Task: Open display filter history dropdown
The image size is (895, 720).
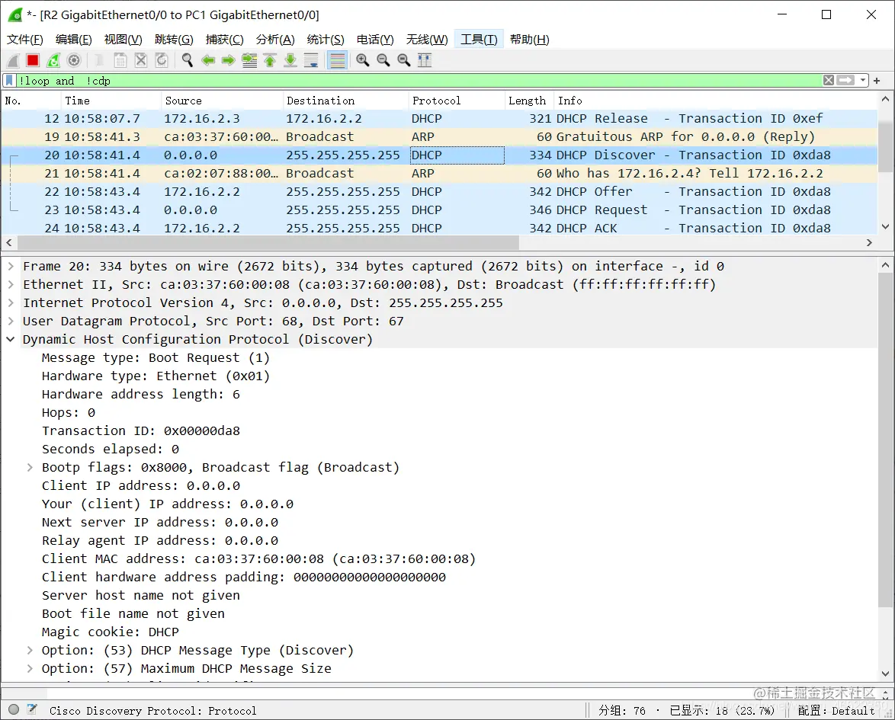Action: [x=863, y=81]
